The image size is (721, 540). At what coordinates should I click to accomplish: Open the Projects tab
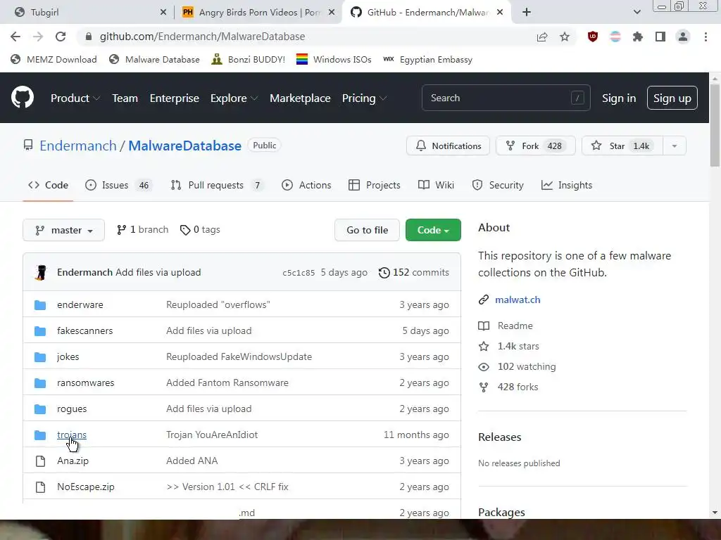(x=375, y=185)
